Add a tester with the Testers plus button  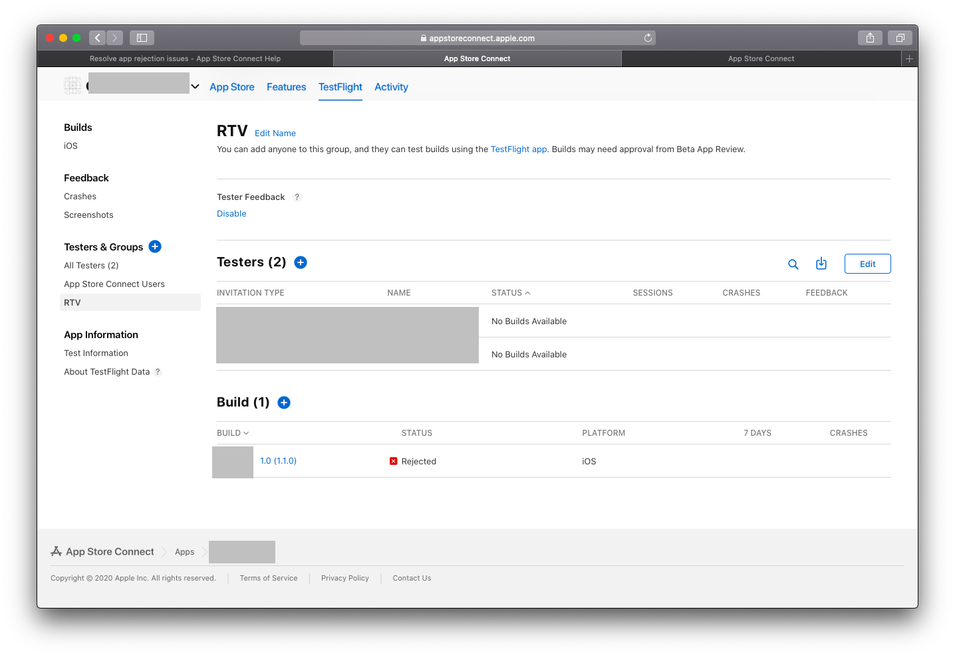coord(301,262)
